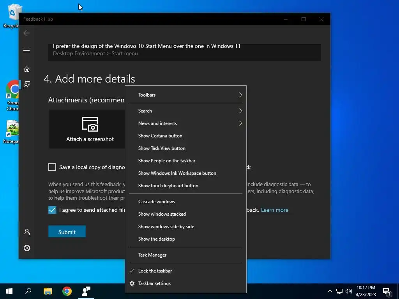The width and height of the screenshot is (399, 299).
Task: Choose Show windows side by side
Action: [185, 227]
